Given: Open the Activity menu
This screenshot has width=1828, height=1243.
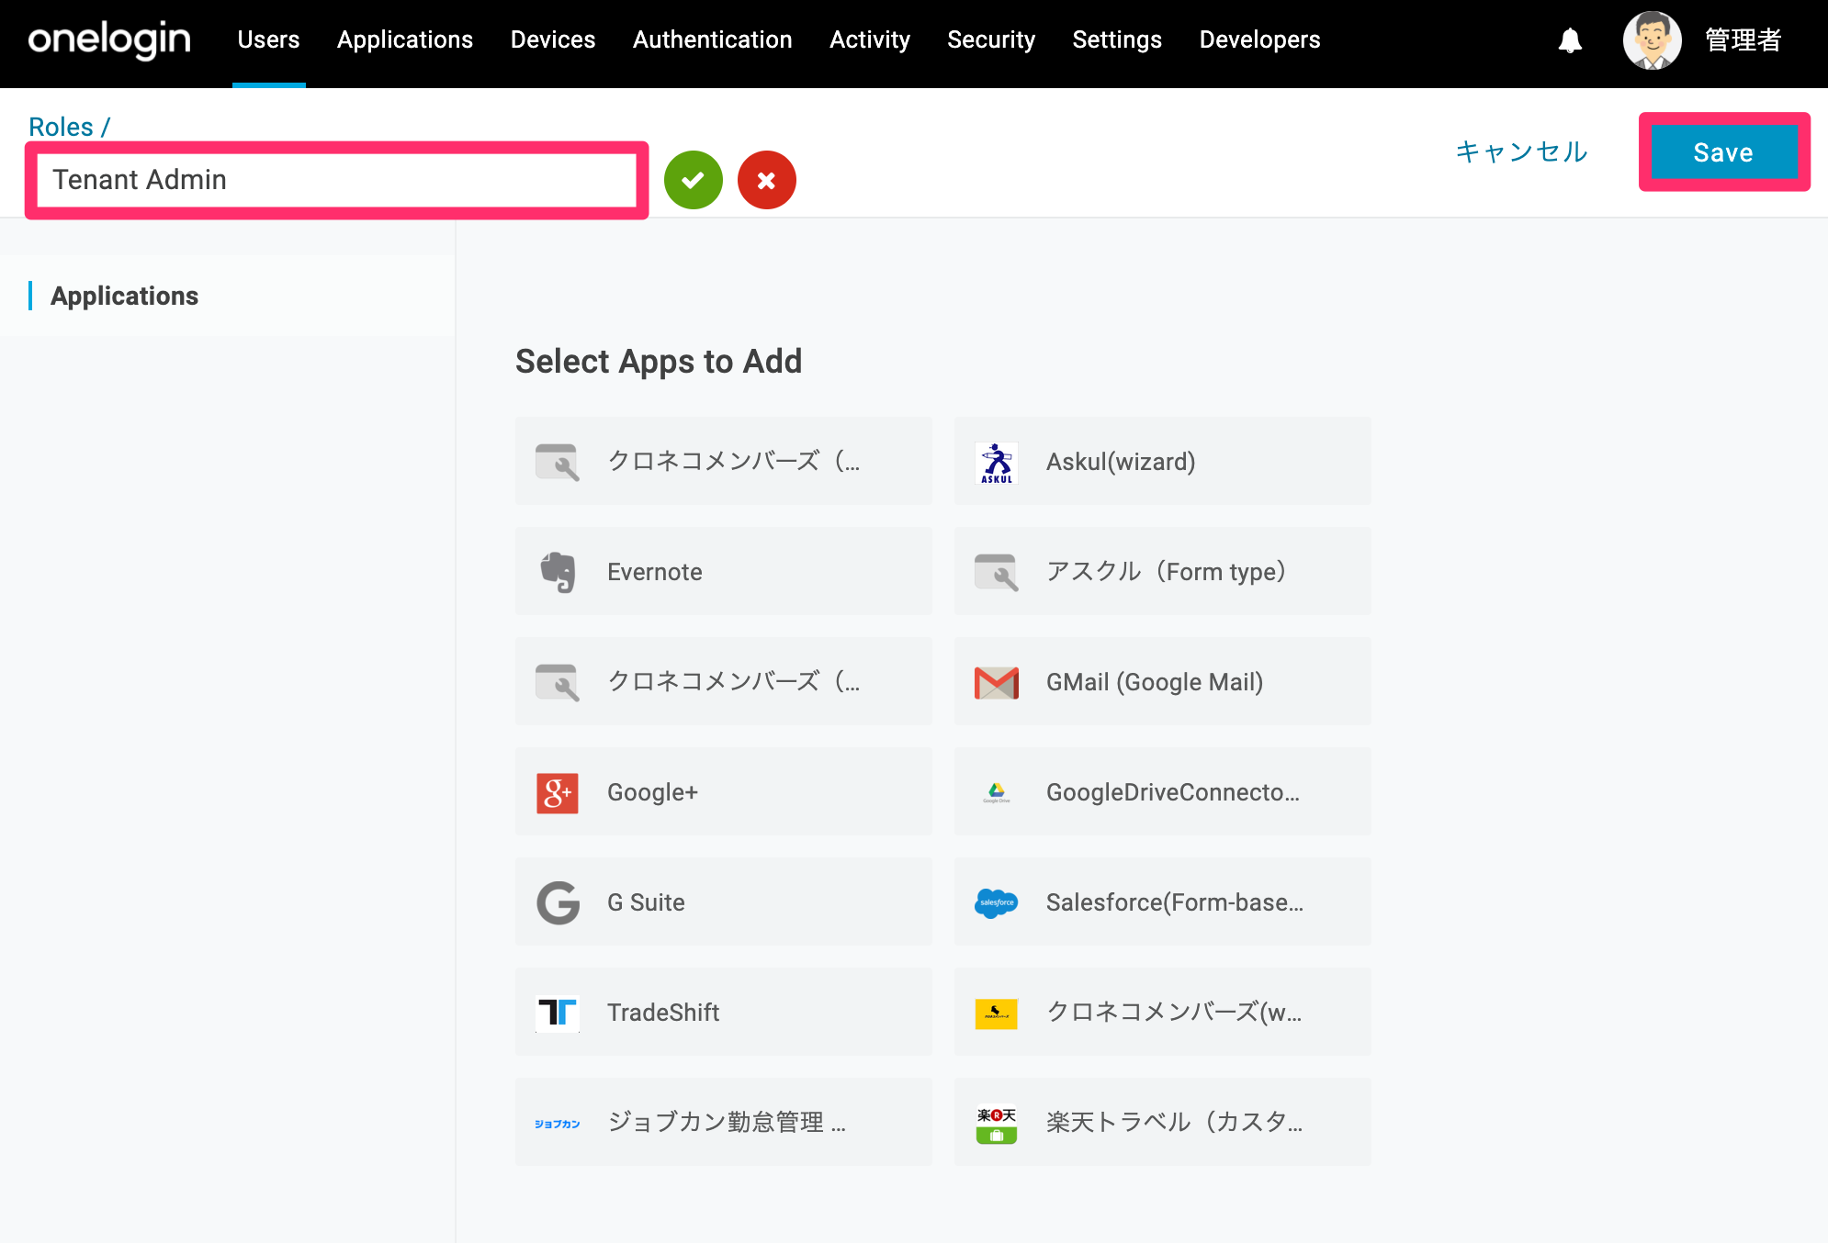Looking at the screenshot, I should coord(870,39).
